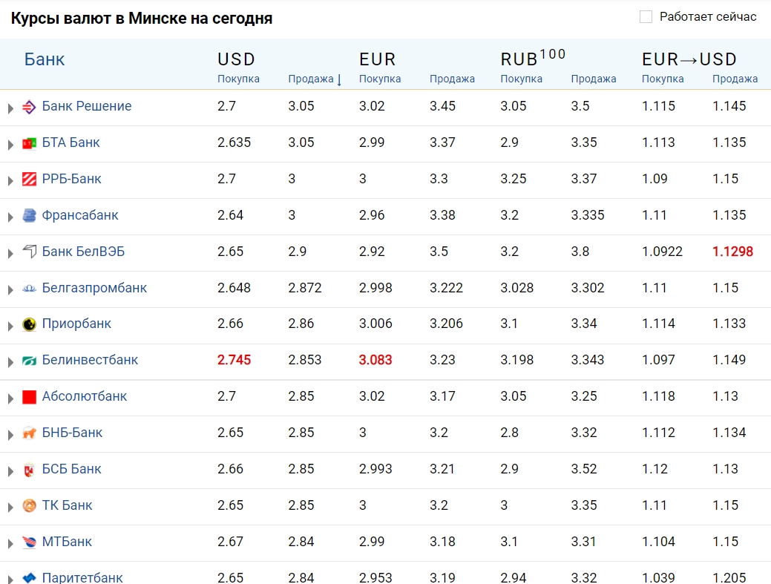The image size is (771, 584).
Task: Click Белинвестбанк's red EUR rate 3.083
Action: 375,361
